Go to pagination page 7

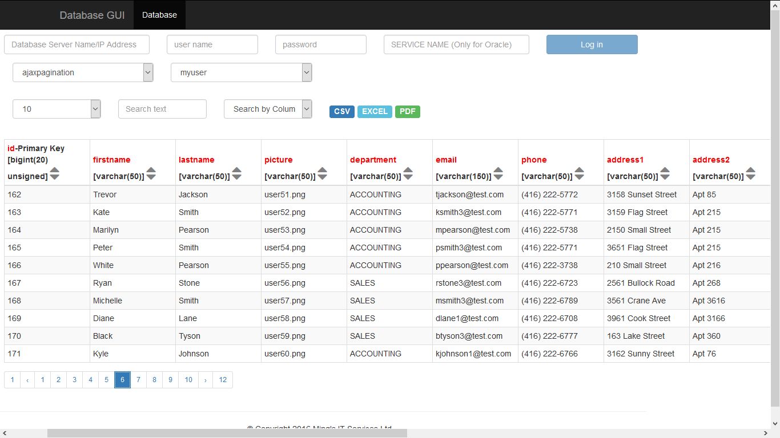pos(138,380)
